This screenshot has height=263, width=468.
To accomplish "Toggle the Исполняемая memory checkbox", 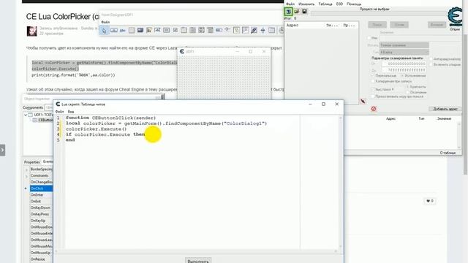I will (x=402, y=76).
